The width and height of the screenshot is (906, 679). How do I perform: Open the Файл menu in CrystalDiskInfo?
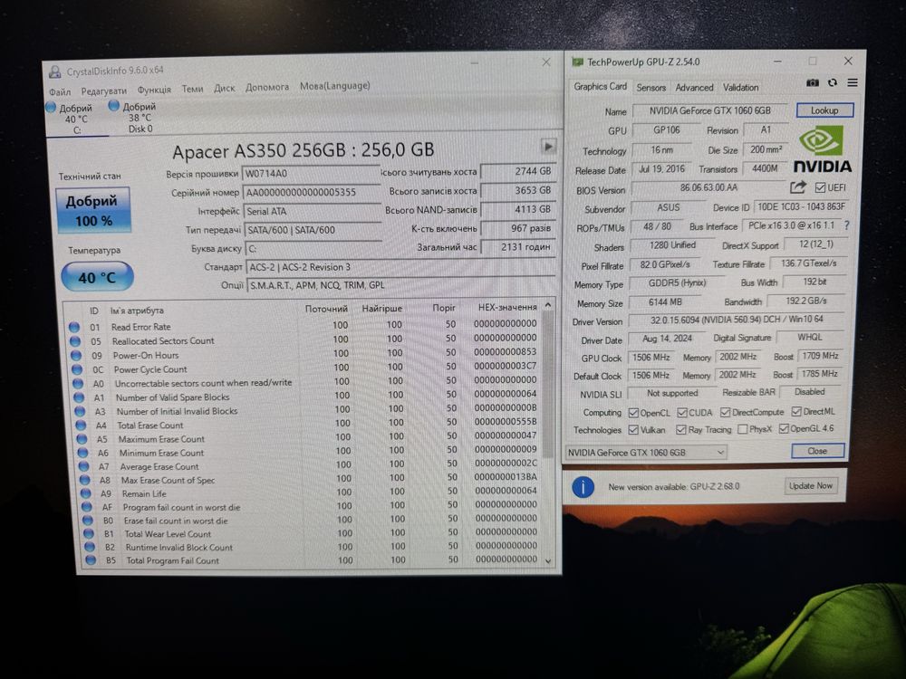pyautogui.click(x=60, y=91)
